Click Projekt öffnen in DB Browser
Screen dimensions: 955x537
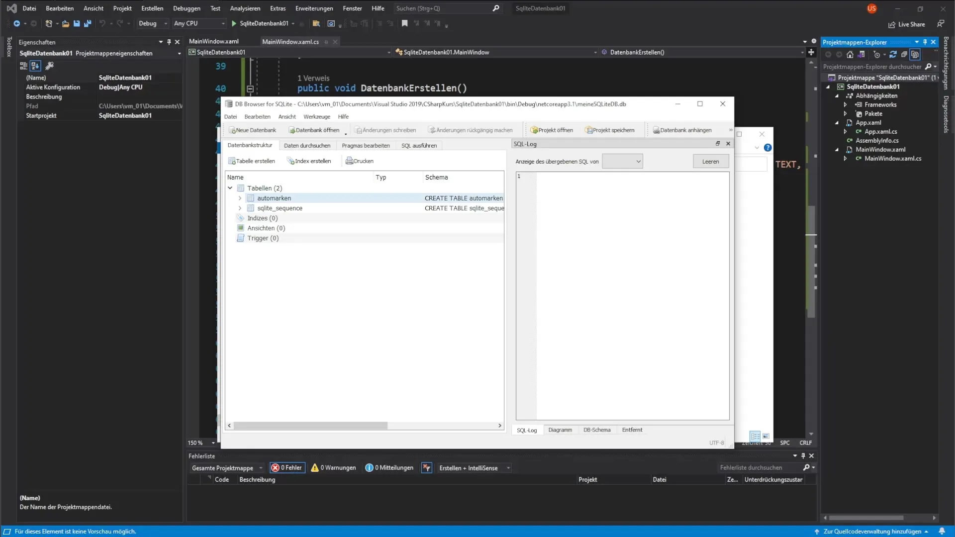[x=552, y=130]
